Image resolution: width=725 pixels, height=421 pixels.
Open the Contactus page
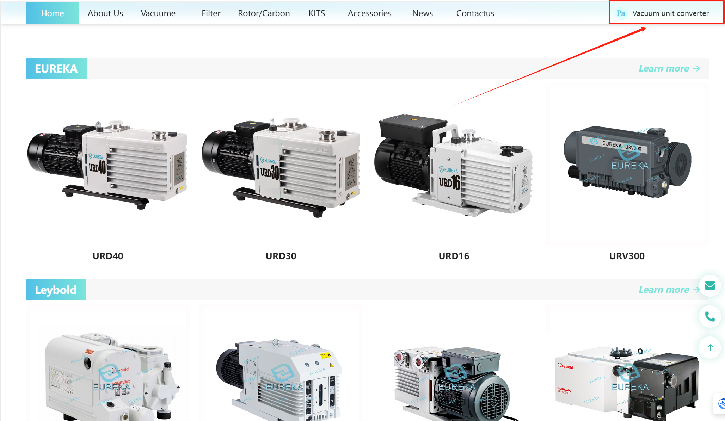pos(475,13)
